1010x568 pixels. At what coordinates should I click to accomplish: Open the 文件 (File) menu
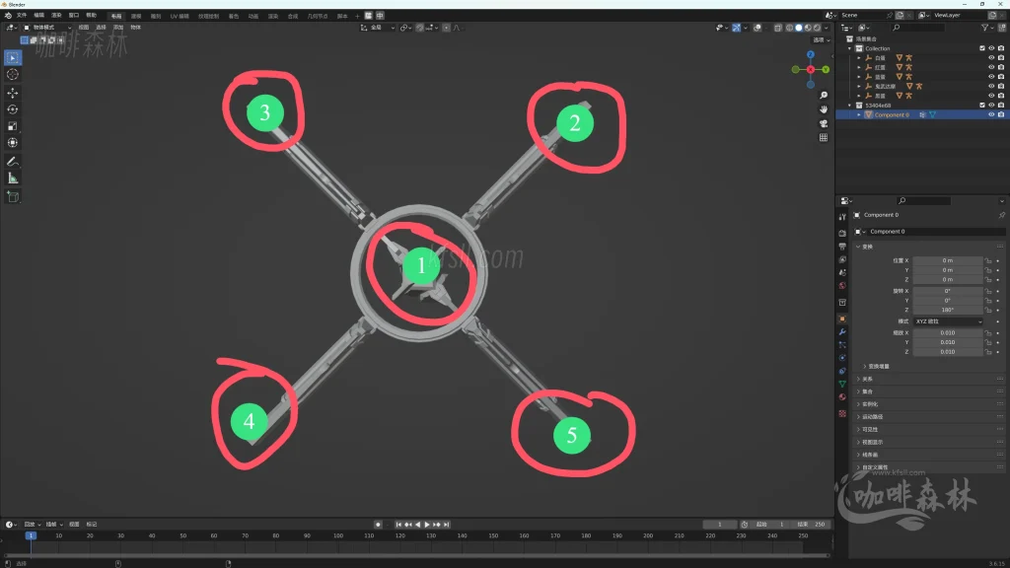(x=22, y=16)
